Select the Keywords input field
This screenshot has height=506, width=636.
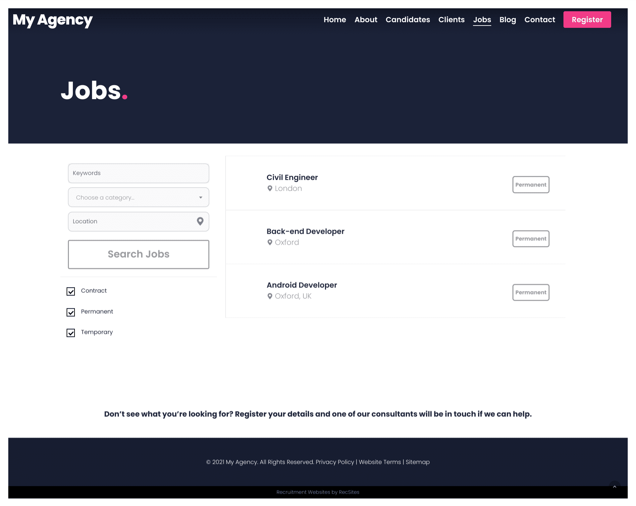138,173
